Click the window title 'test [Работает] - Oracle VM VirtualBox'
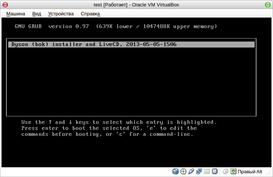Image resolution: width=273 pixels, height=177 pixels. tap(136, 5)
